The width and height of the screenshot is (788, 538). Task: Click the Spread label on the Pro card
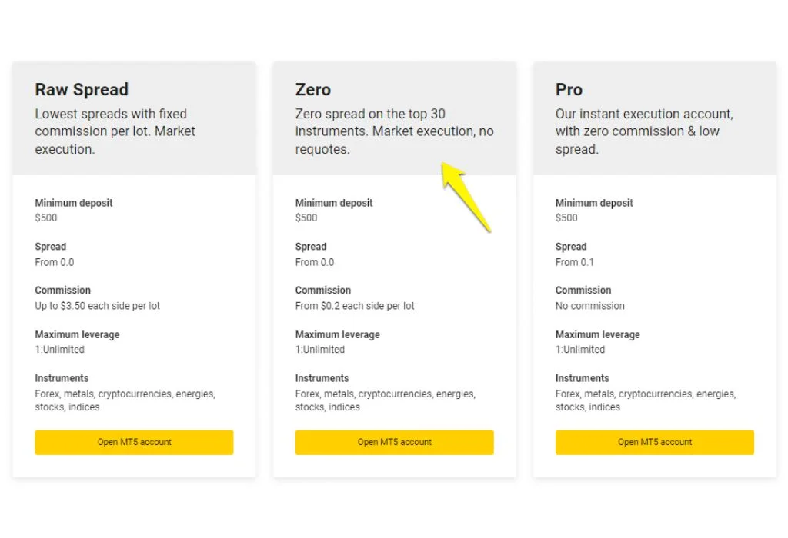[571, 247]
